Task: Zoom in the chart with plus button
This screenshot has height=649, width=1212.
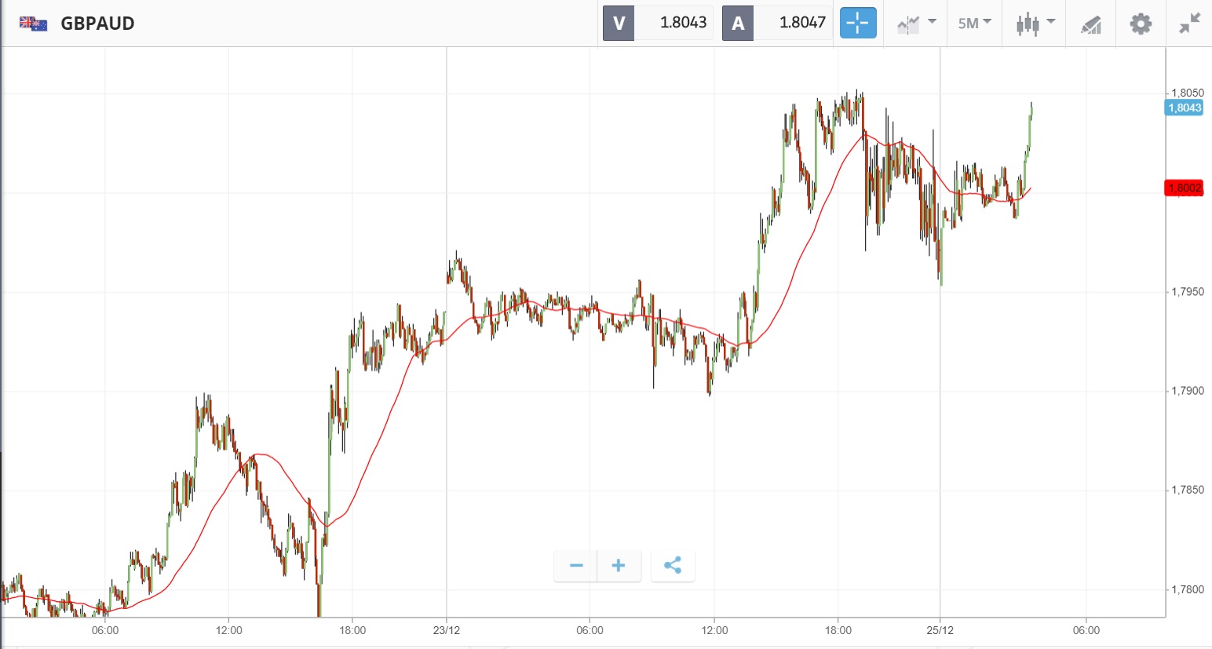Action: tap(619, 566)
